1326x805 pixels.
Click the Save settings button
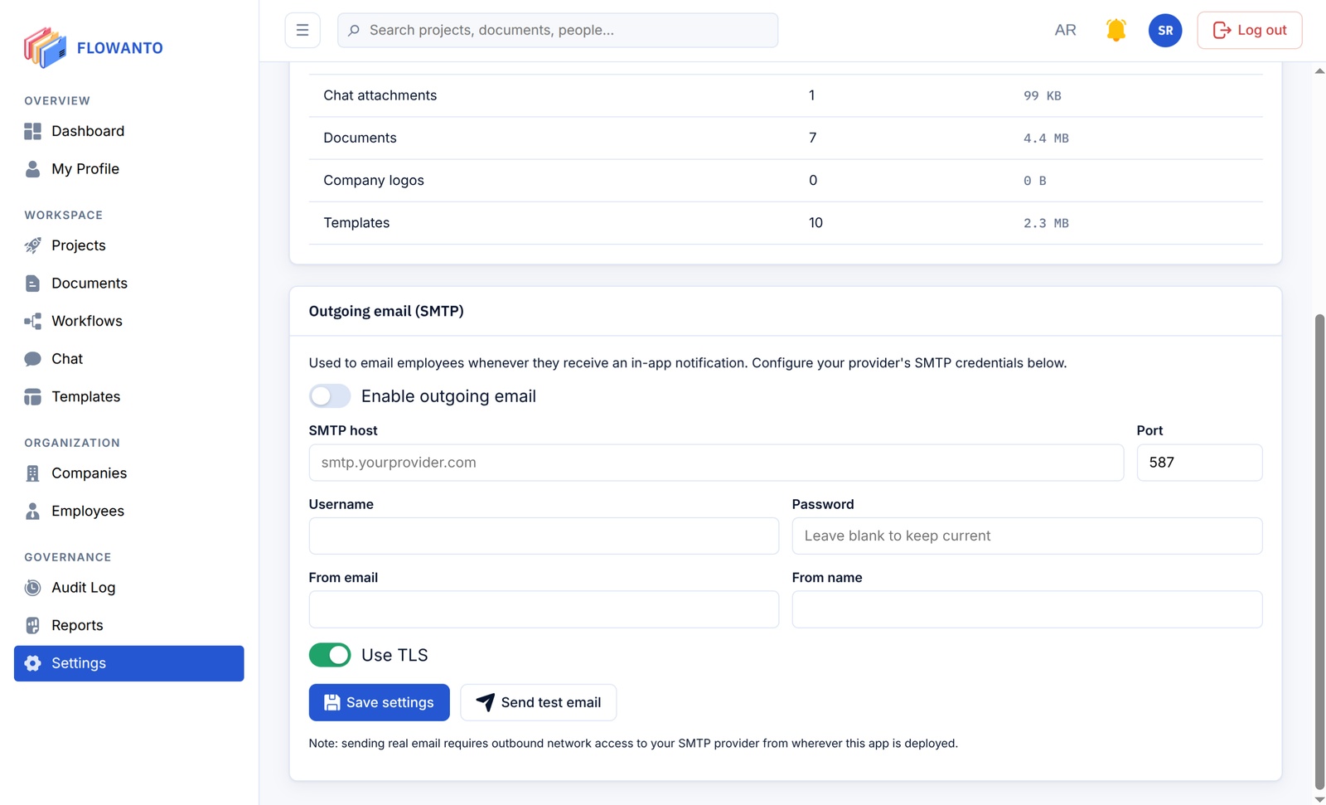coord(380,702)
